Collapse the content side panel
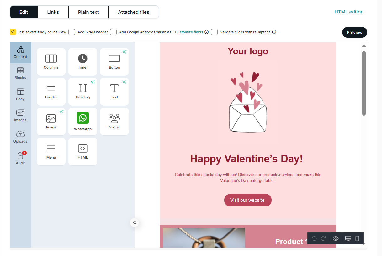The height and width of the screenshot is (256, 382). 135,223
